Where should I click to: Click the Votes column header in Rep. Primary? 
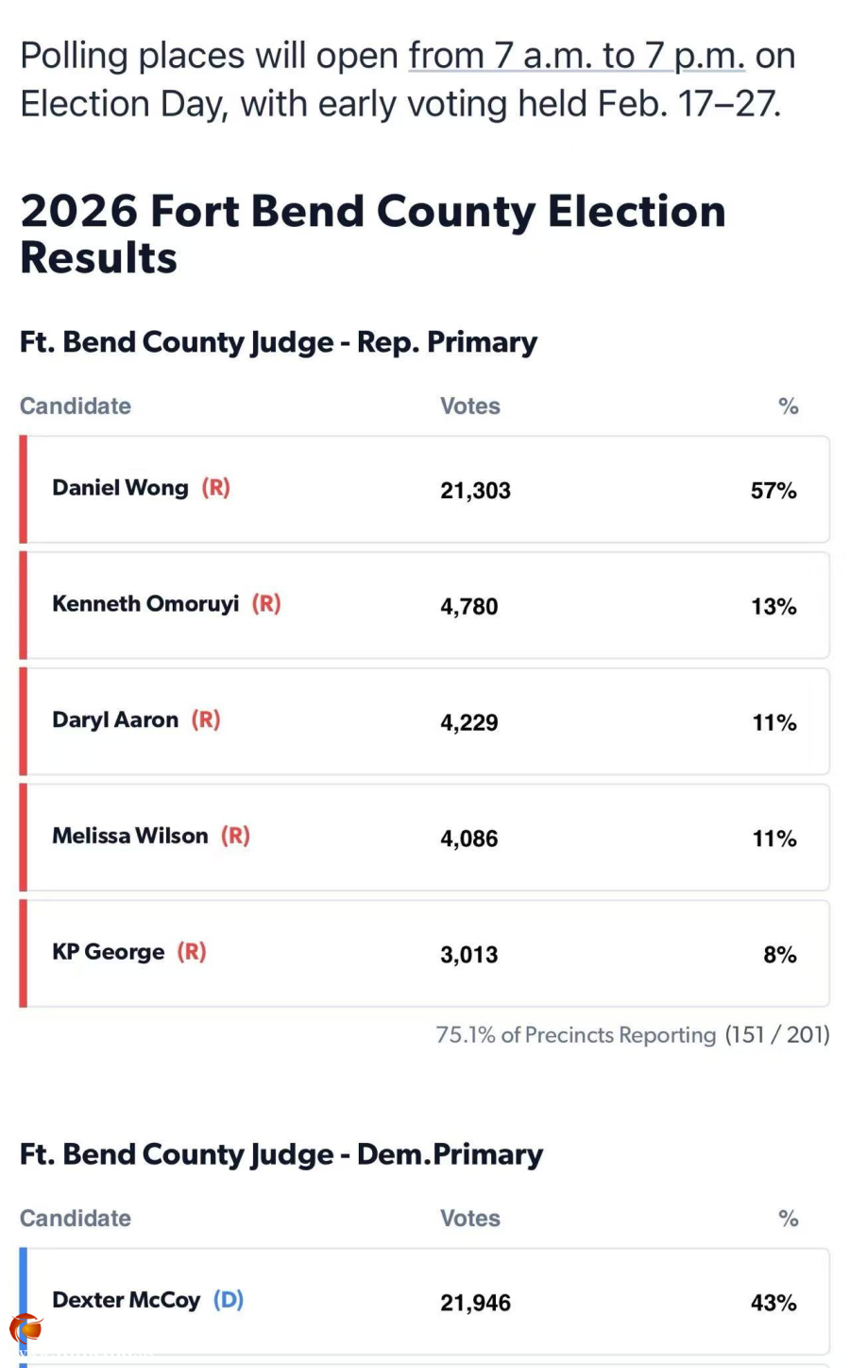pyautogui.click(x=470, y=407)
